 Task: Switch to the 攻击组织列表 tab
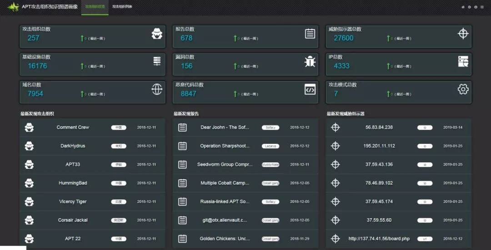pos(122,7)
